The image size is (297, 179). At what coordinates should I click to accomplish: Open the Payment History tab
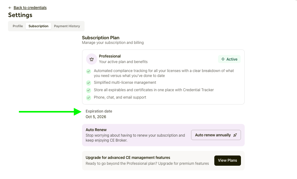pos(67,26)
